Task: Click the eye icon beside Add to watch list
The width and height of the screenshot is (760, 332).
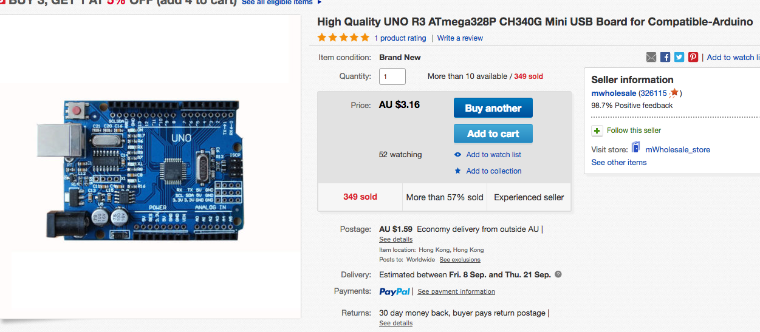Action: pos(458,155)
